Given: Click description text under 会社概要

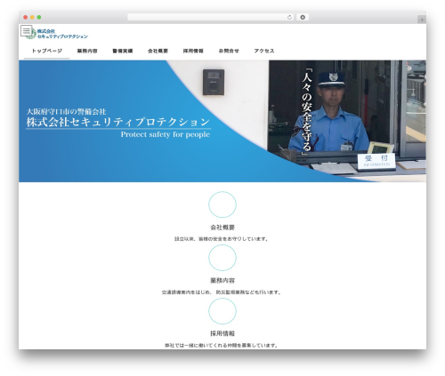Looking at the screenshot, I should pyautogui.click(x=222, y=239).
